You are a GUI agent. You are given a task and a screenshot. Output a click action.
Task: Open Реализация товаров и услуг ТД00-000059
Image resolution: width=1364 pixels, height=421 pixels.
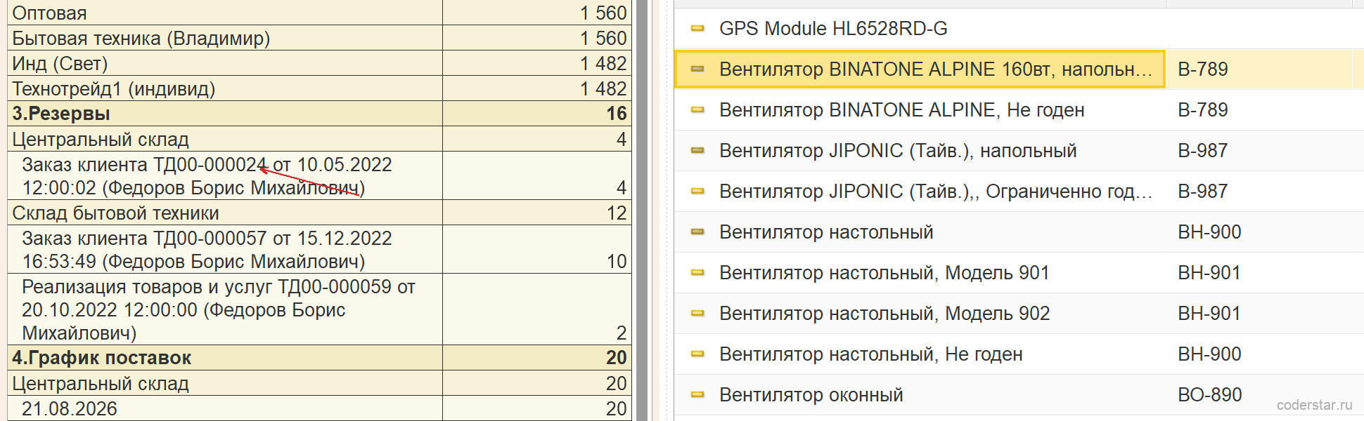click(x=219, y=309)
